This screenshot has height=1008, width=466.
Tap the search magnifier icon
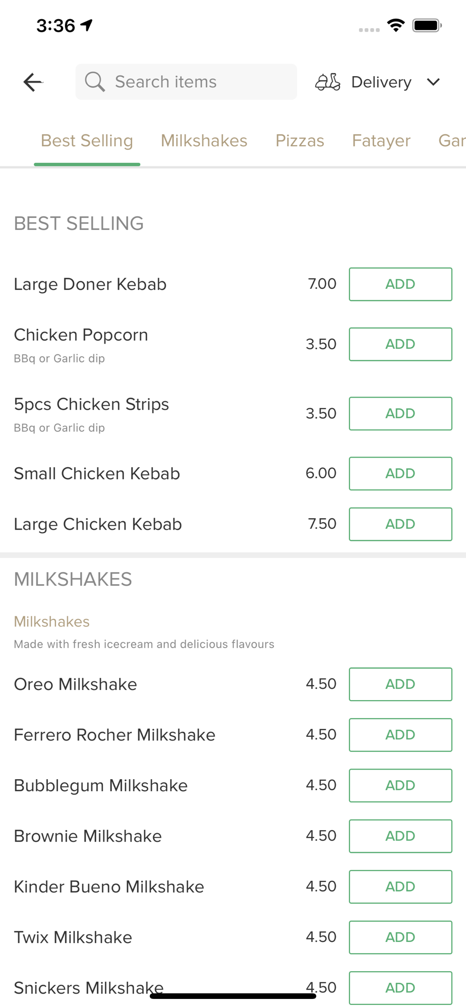[x=94, y=82]
